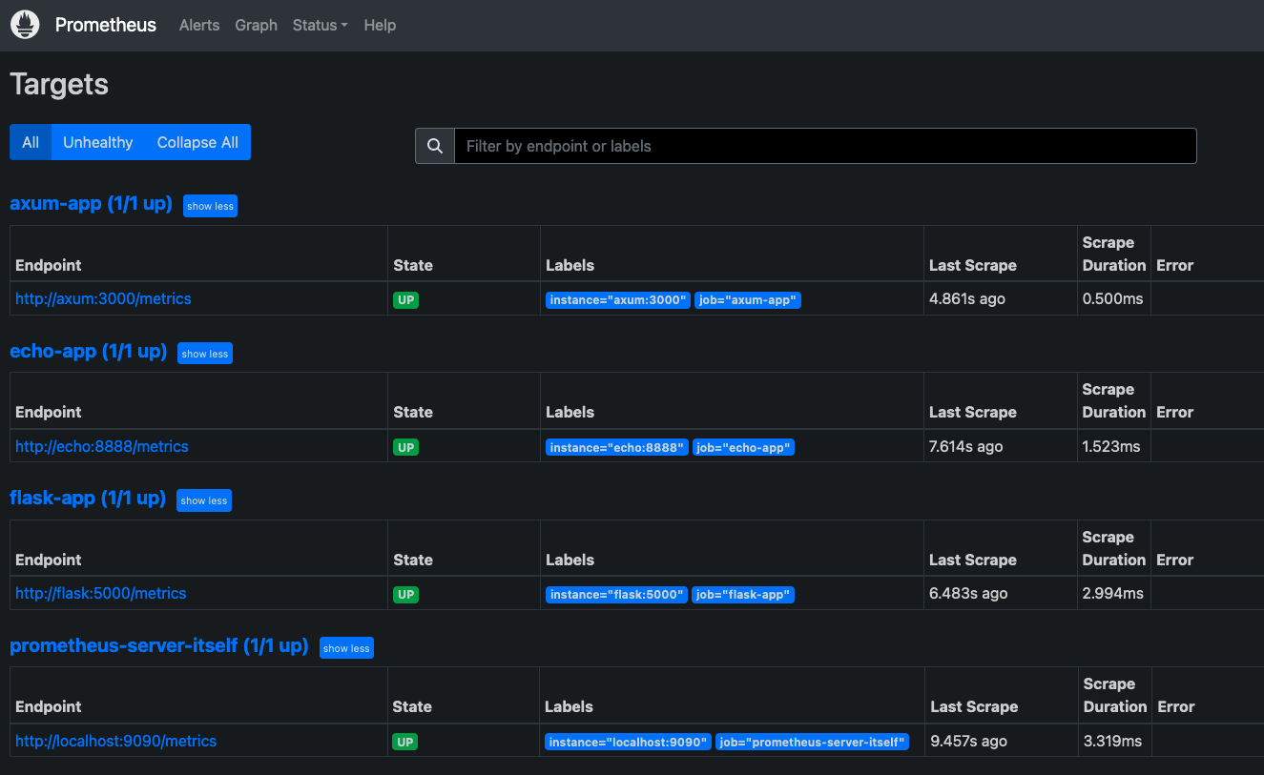Image resolution: width=1264 pixels, height=775 pixels.
Task: Collapse axum-app with show less
Action: point(210,206)
